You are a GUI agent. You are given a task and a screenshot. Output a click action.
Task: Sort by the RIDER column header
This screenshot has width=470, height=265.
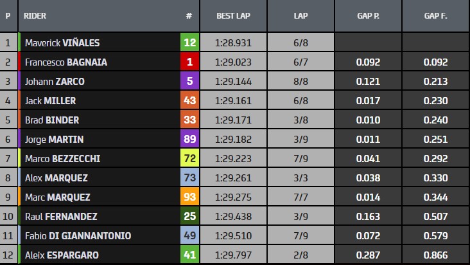tap(35, 15)
